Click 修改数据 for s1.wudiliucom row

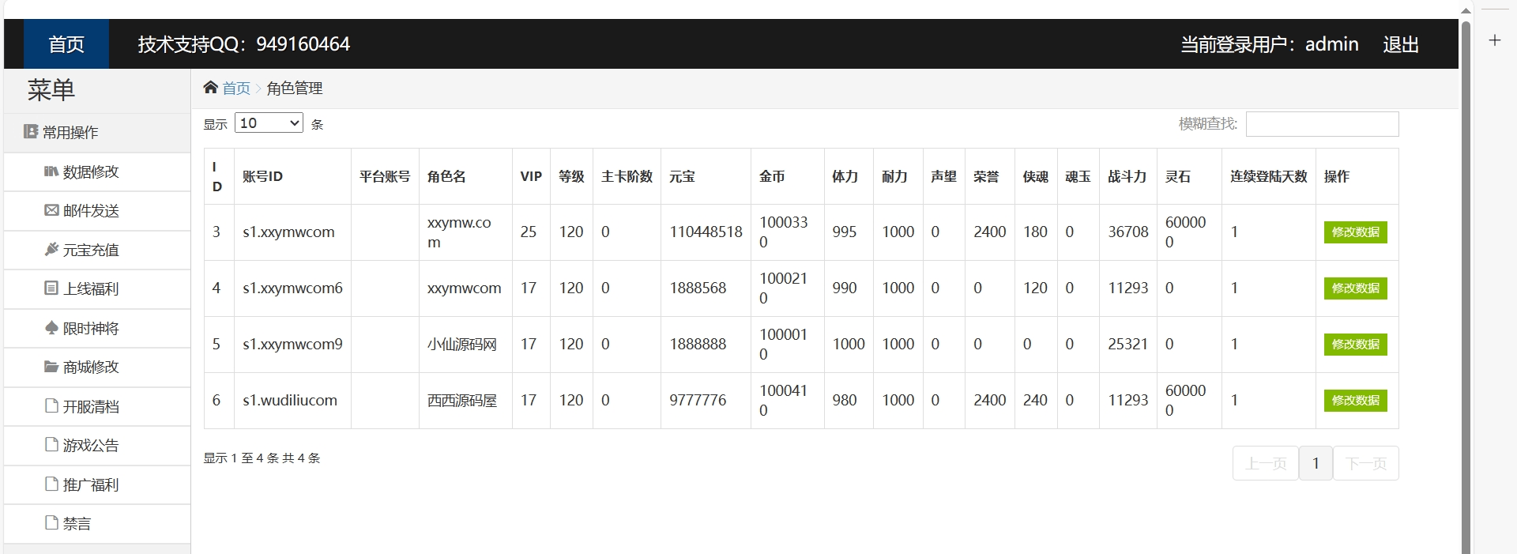[x=1356, y=401]
